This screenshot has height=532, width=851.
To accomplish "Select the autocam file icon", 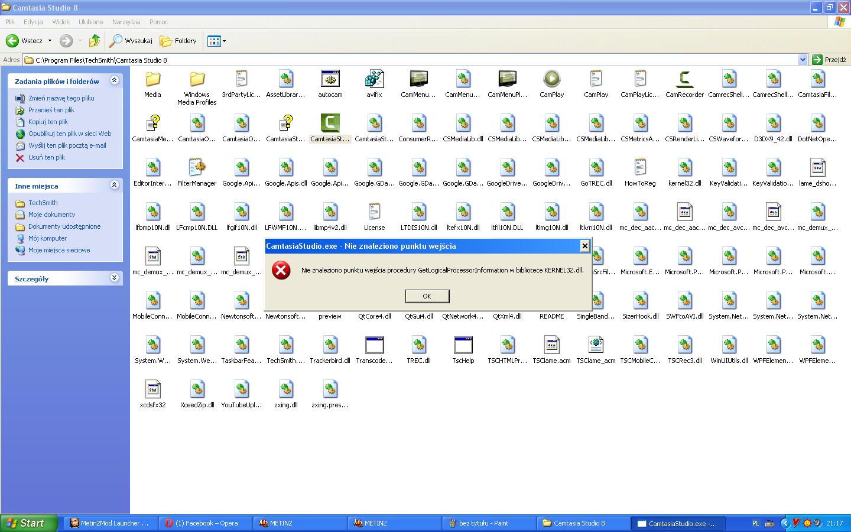I will coord(330,79).
